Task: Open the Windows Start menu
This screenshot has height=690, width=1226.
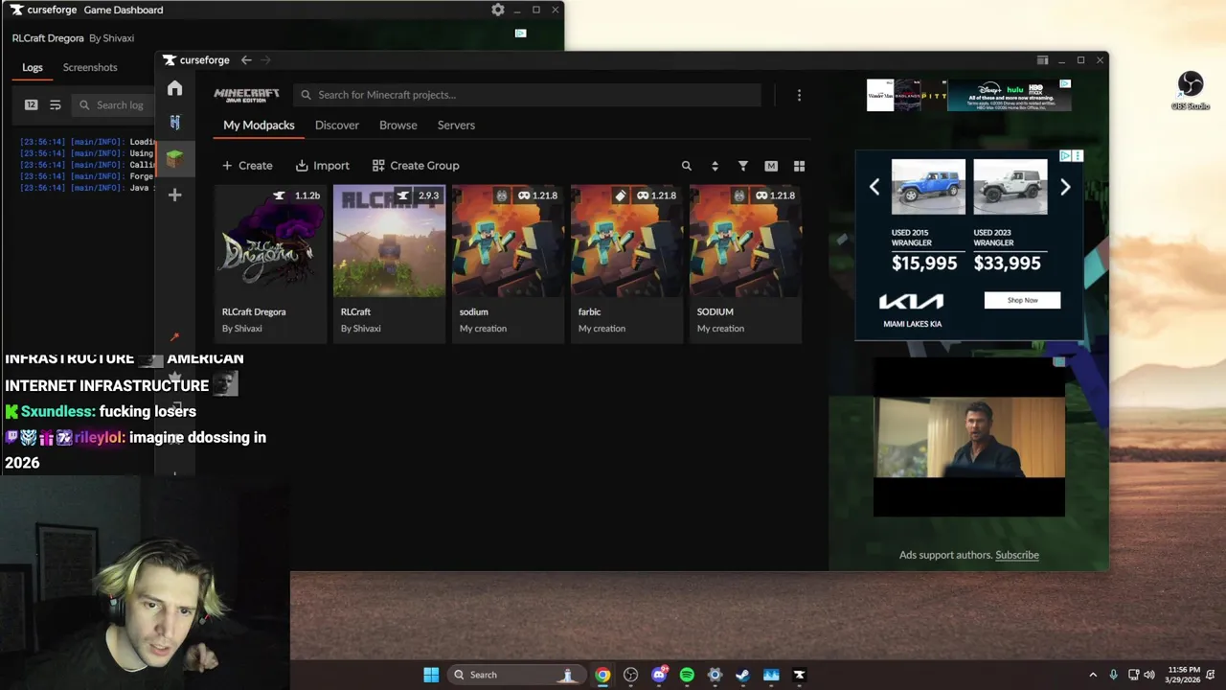Action: pos(431,675)
